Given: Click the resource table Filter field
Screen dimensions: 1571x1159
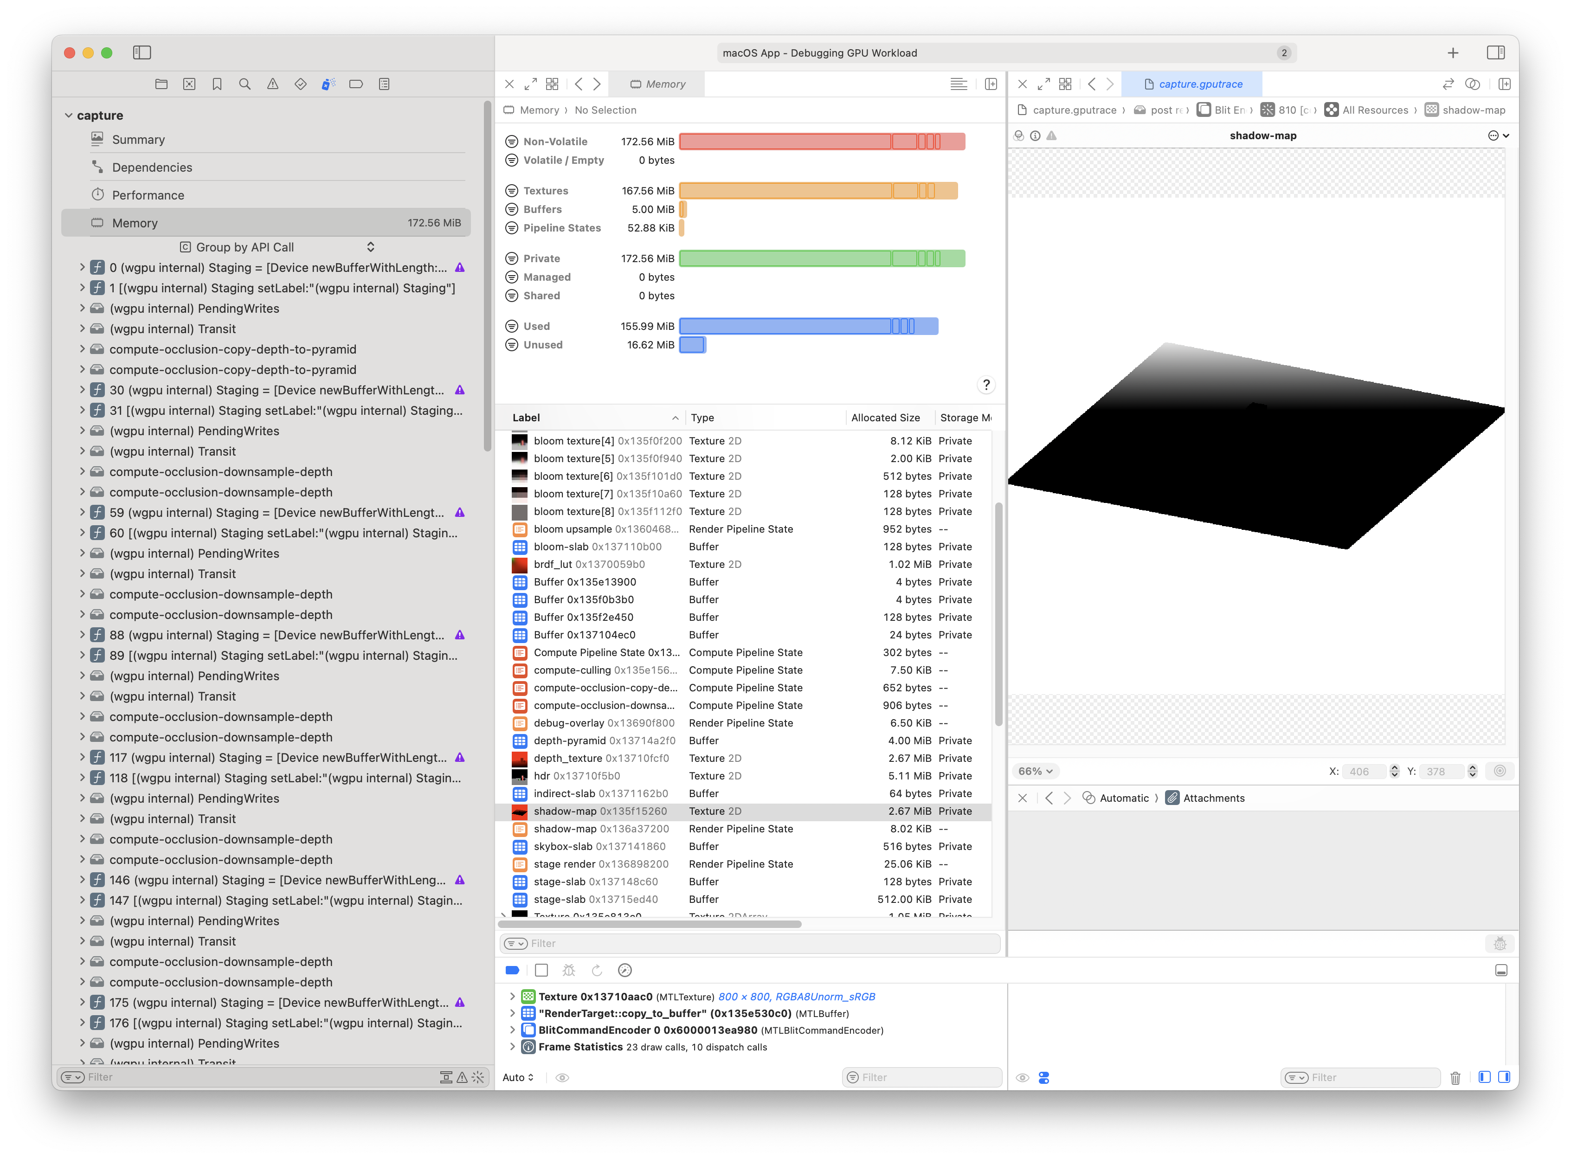Looking at the screenshot, I should 750,944.
